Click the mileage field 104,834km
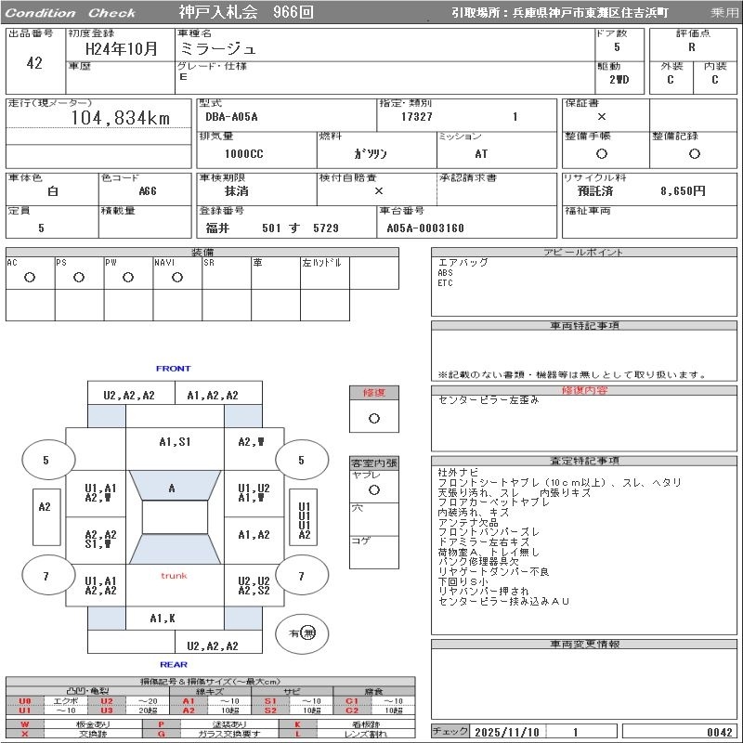This screenshot has width=743, height=743. coord(98,118)
